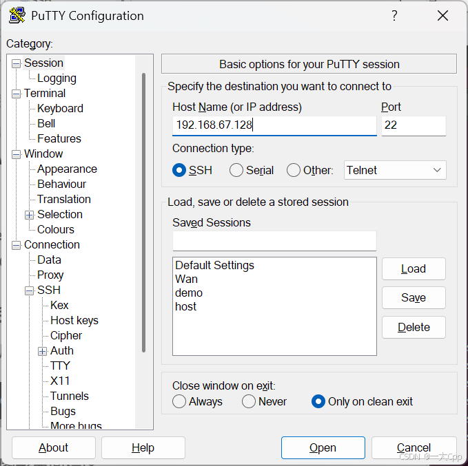Open the Colours category
Image resolution: width=468 pixels, height=466 pixels.
click(x=56, y=230)
